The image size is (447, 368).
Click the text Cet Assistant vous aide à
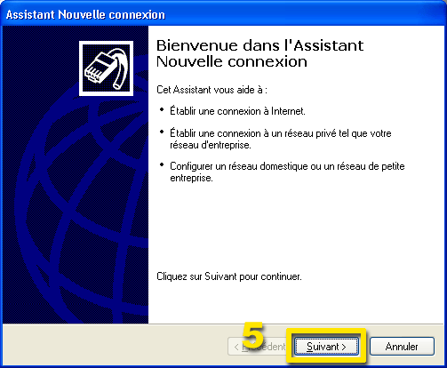pos(212,90)
